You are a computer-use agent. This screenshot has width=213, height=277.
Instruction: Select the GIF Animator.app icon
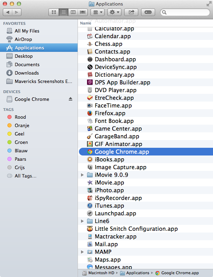(90, 144)
